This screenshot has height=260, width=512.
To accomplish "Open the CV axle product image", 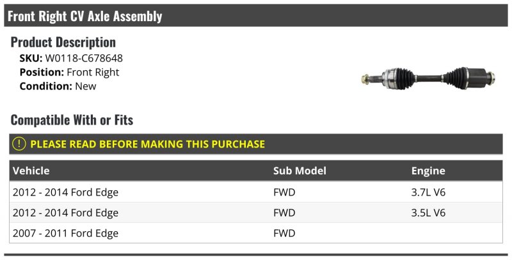I will point(428,79).
